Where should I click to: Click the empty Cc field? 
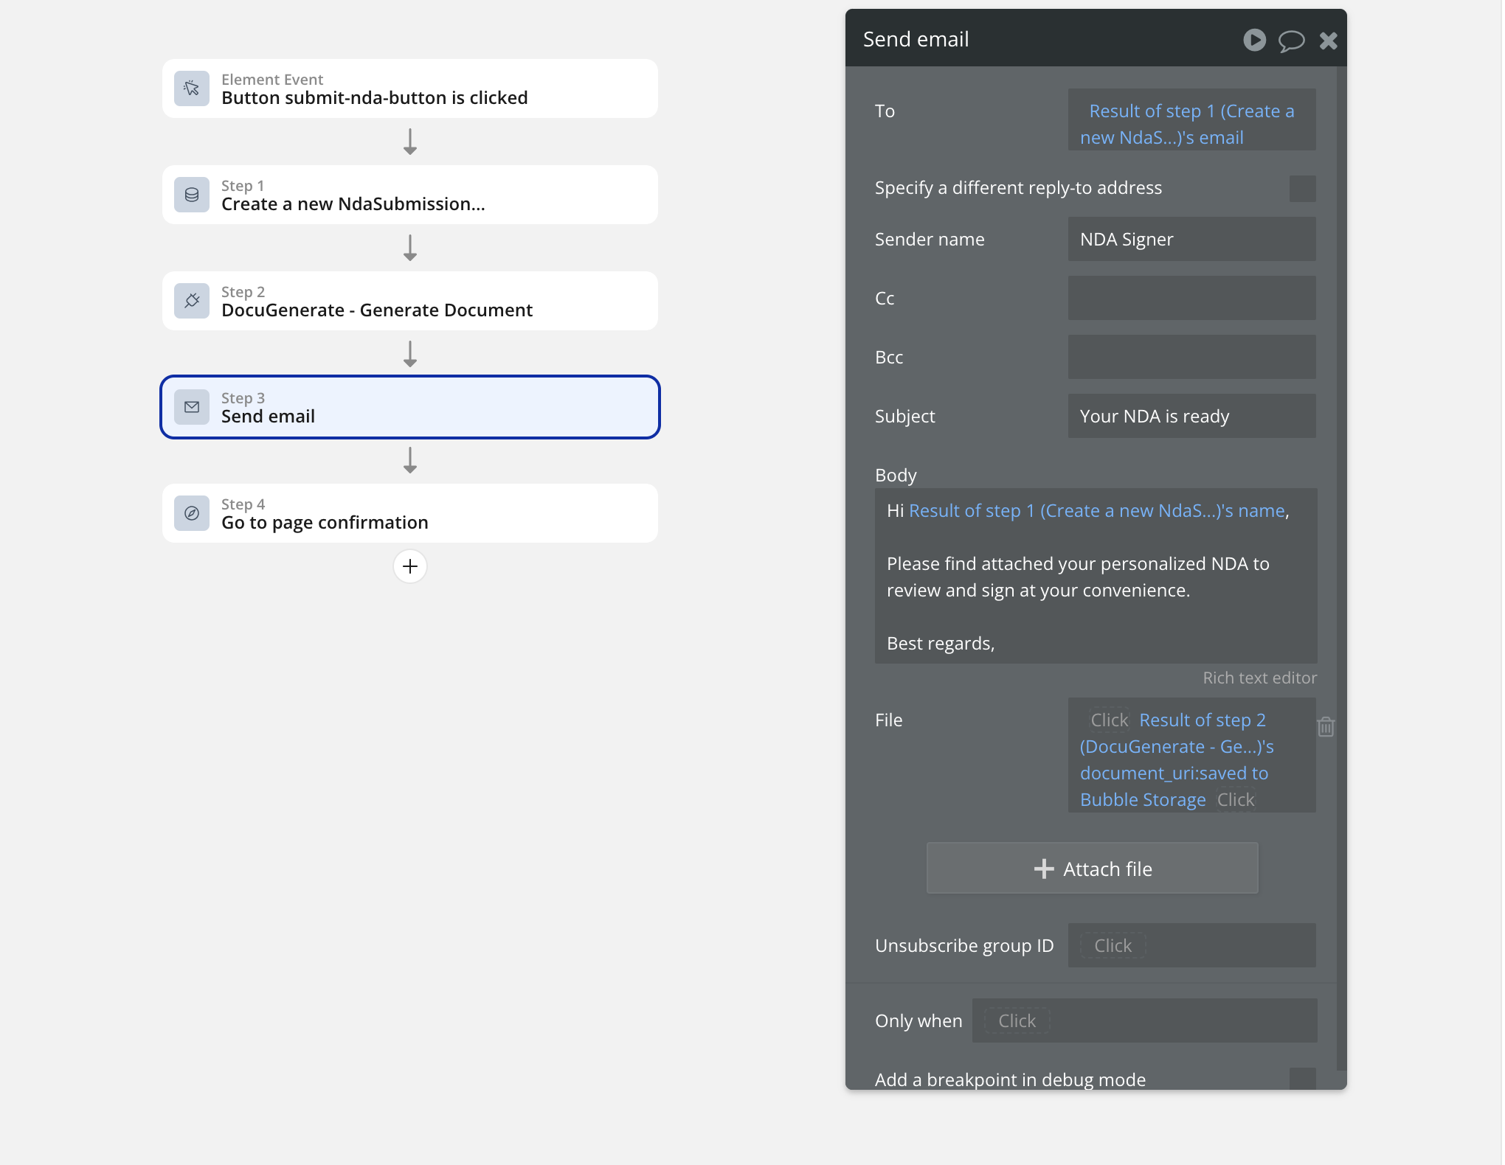pos(1191,298)
